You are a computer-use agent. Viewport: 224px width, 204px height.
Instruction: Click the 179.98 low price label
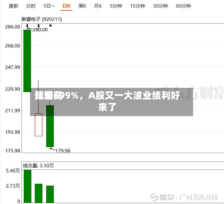tap(63, 151)
